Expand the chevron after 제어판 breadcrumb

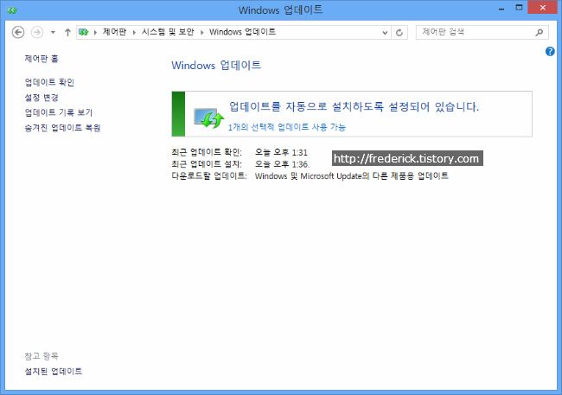[x=134, y=32]
